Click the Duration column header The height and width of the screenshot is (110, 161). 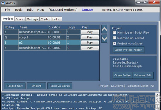(x=54, y=27)
